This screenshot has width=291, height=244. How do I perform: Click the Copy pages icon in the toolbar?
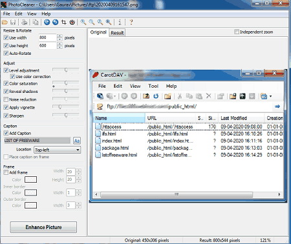(x=36, y=22)
